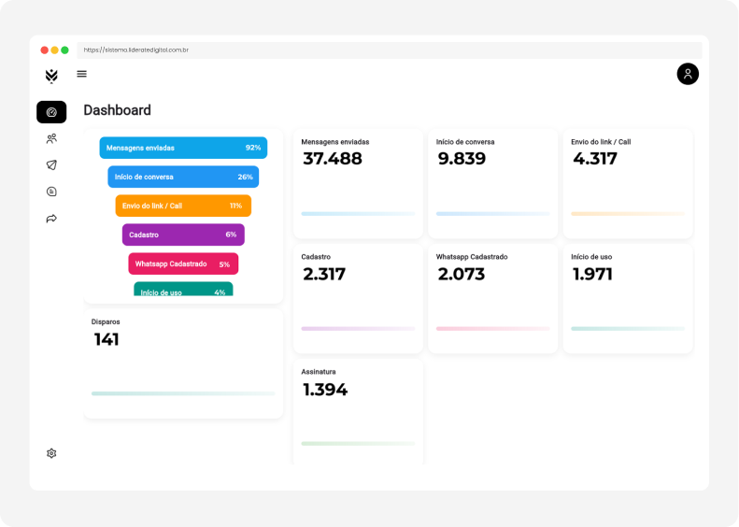Toggle the hamburger menu to collapse sidebar
Image resolution: width=739 pixels, height=527 pixels.
point(82,74)
